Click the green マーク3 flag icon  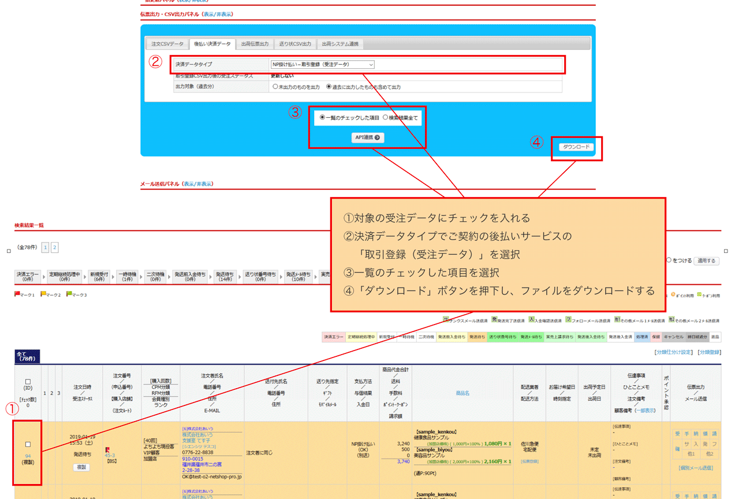pyautogui.click(x=69, y=294)
